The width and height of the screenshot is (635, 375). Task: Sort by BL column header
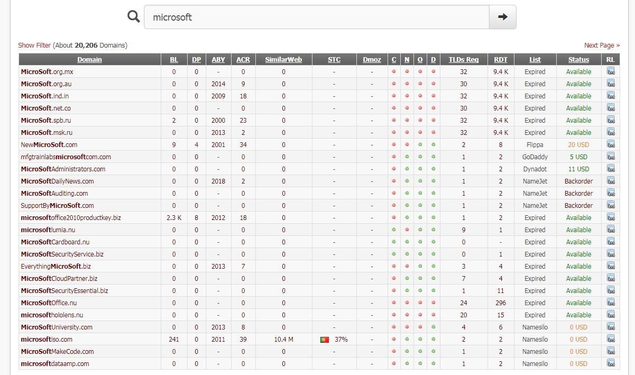click(174, 60)
